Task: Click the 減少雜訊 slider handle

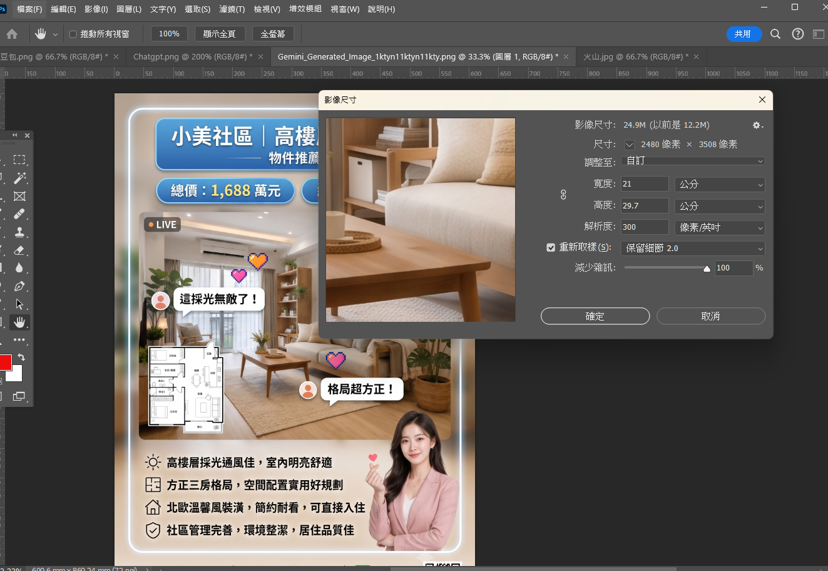Action: click(707, 269)
